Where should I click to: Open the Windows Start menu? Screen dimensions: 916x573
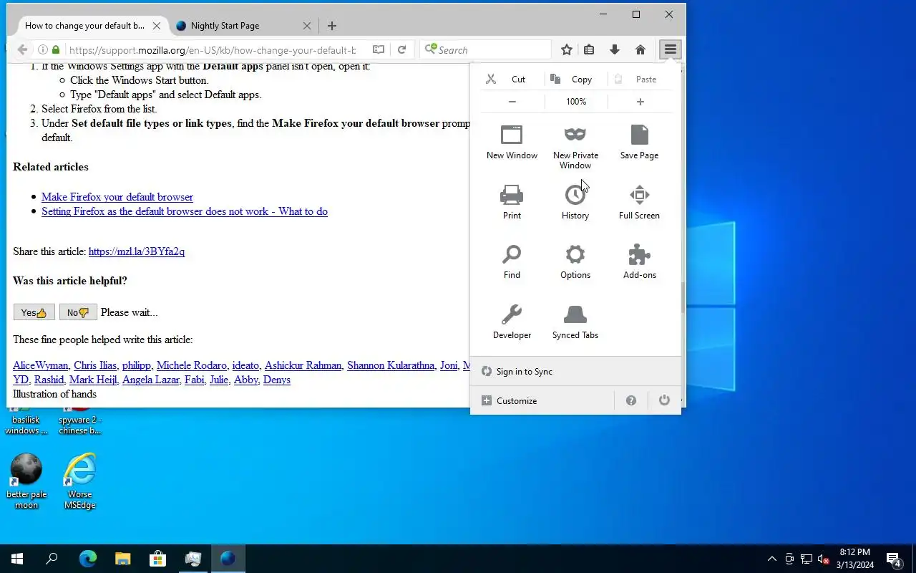point(17,559)
